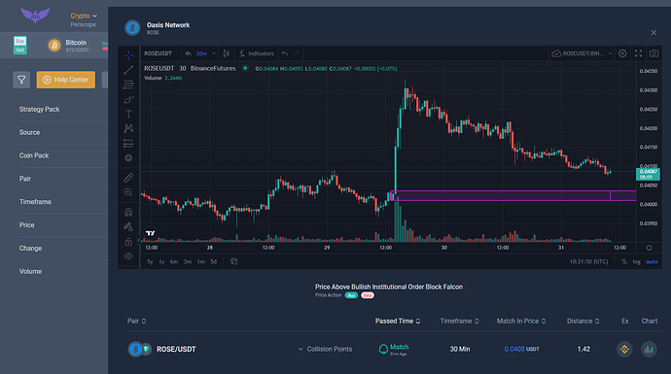Open ROSE/USDT chart icon in table row
Viewport: 671px width, 374px height.
(x=649, y=349)
